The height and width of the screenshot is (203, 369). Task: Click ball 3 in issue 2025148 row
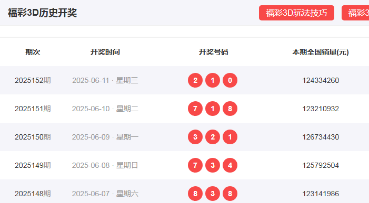pos(213,194)
